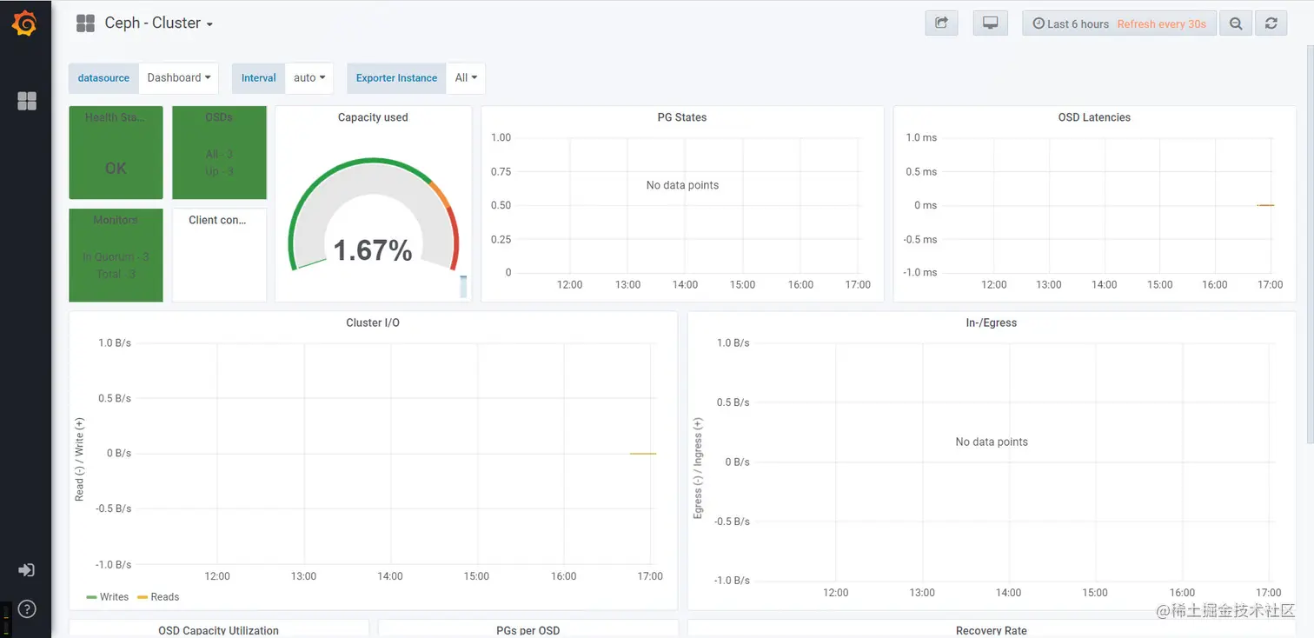The height and width of the screenshot is (638, 1314).
Task: Share the dashboard via share icon
Action: point(941,23)
